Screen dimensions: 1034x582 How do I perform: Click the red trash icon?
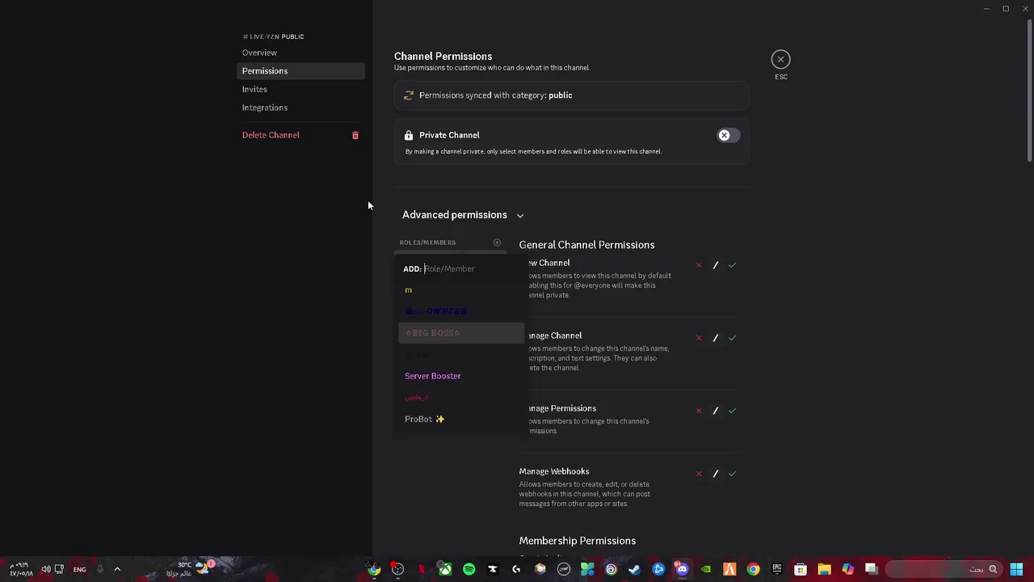(355, 135)
